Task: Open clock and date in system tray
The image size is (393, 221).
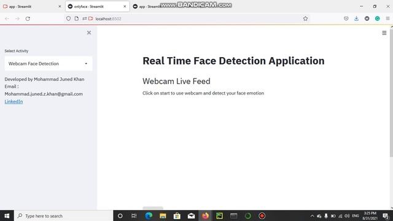Action: tap(370, 215)
